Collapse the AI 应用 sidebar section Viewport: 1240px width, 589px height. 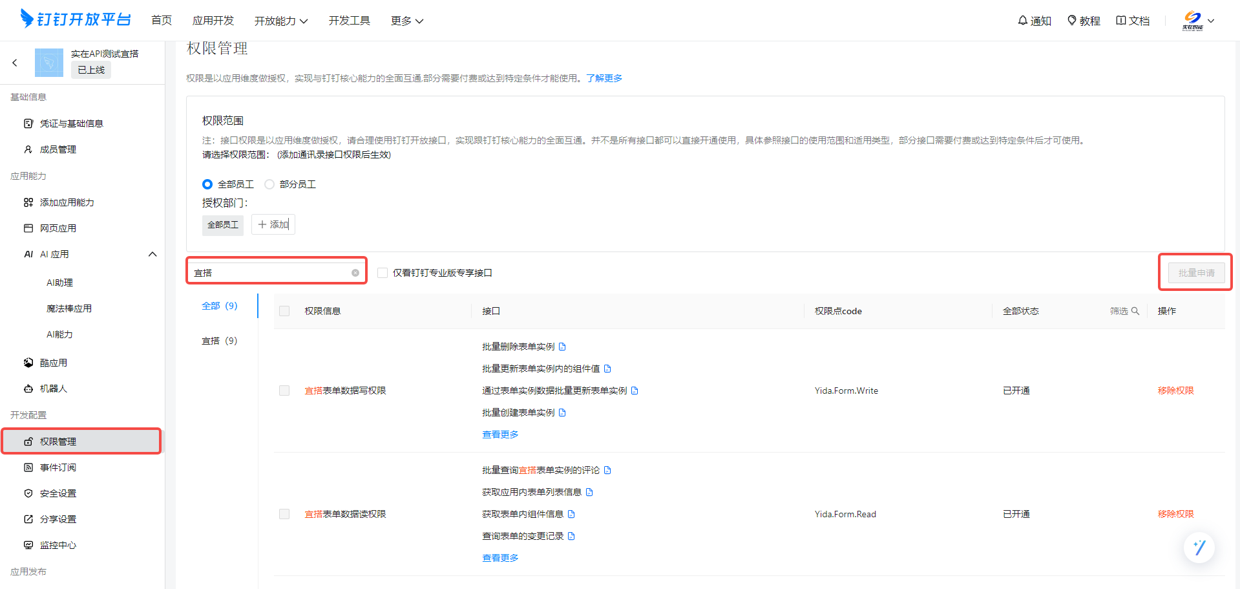tap(152, 254)
